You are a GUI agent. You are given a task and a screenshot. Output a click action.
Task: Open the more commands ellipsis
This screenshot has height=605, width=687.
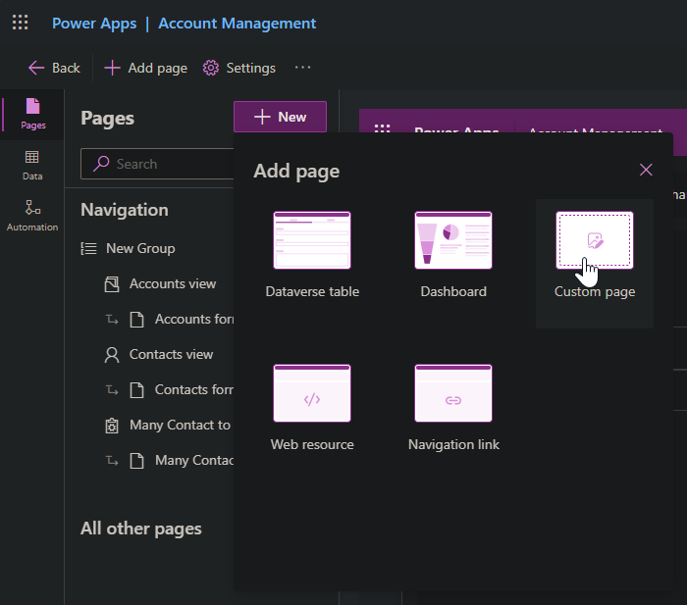[302, 68]
